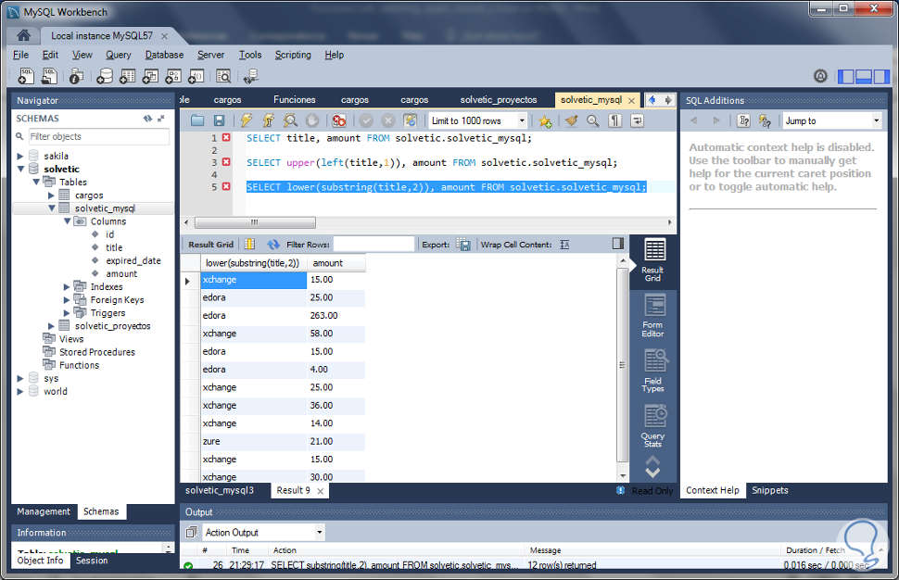Close the solvetic_mysql editor tab
Viewport: 899px width, 580px height.
(x=631, y=100)
